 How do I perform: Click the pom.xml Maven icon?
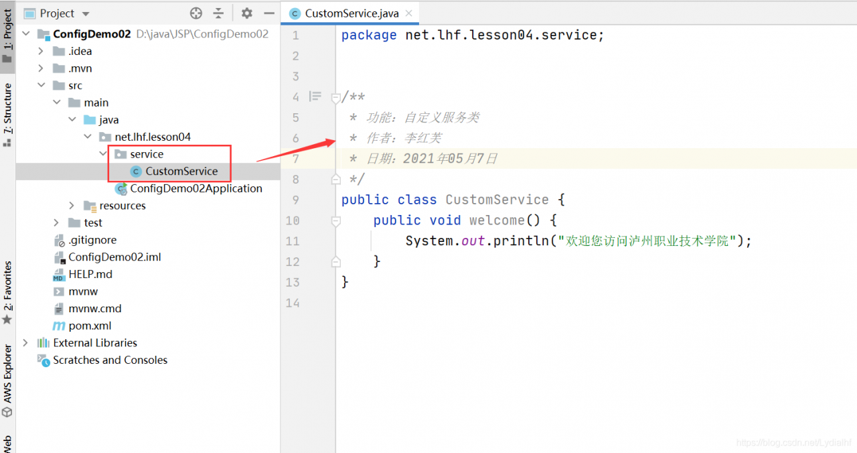click(59, 326)
